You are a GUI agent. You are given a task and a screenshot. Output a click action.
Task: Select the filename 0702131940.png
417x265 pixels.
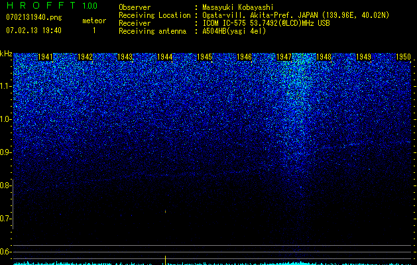(34, 17)
